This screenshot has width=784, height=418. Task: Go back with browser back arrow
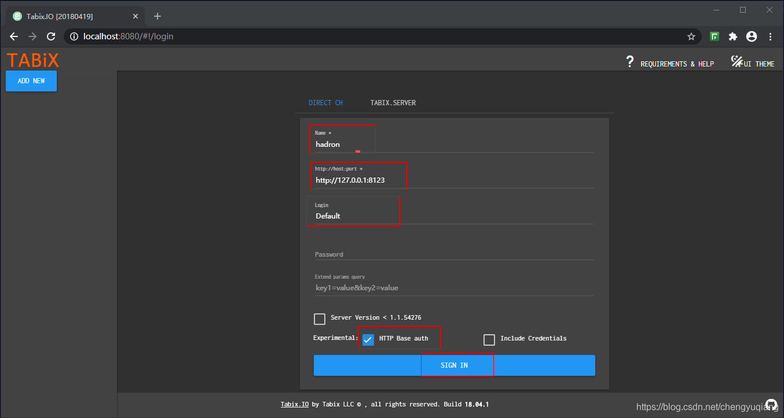[x=14, y=36]
